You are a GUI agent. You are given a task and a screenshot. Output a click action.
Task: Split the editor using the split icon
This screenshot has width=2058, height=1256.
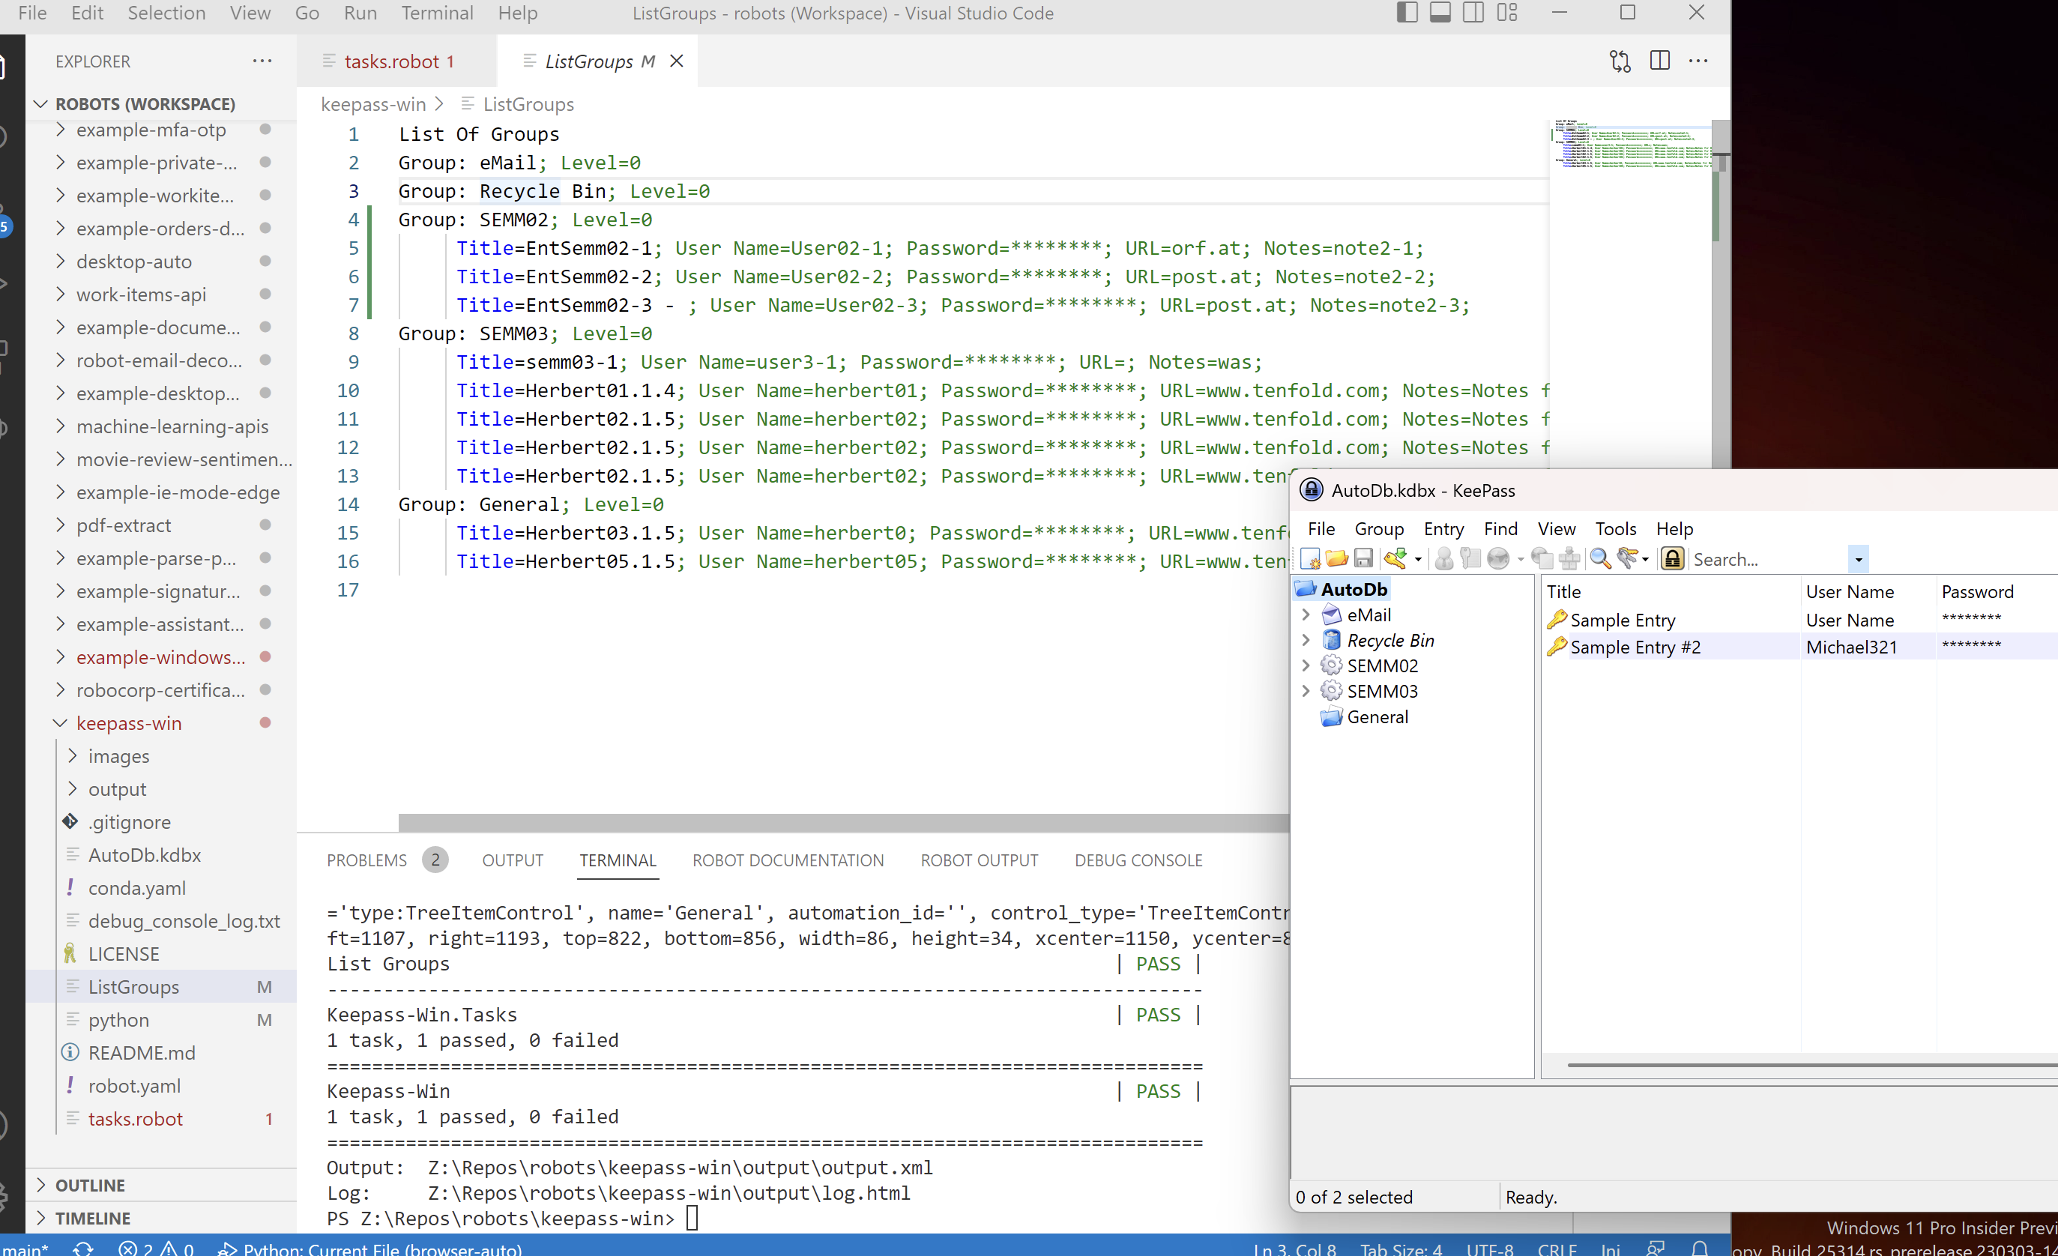coord(1659,60)
